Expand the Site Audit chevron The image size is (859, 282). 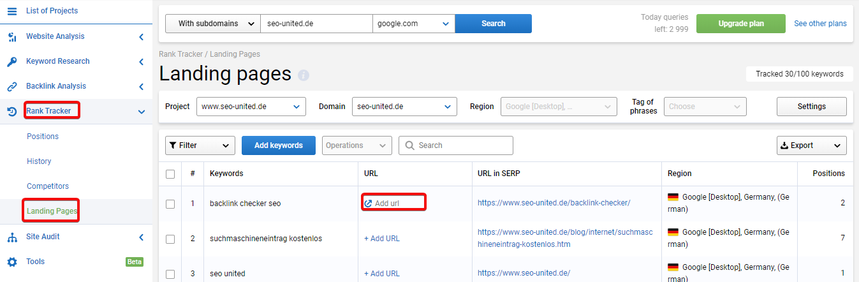click(141, 237)
